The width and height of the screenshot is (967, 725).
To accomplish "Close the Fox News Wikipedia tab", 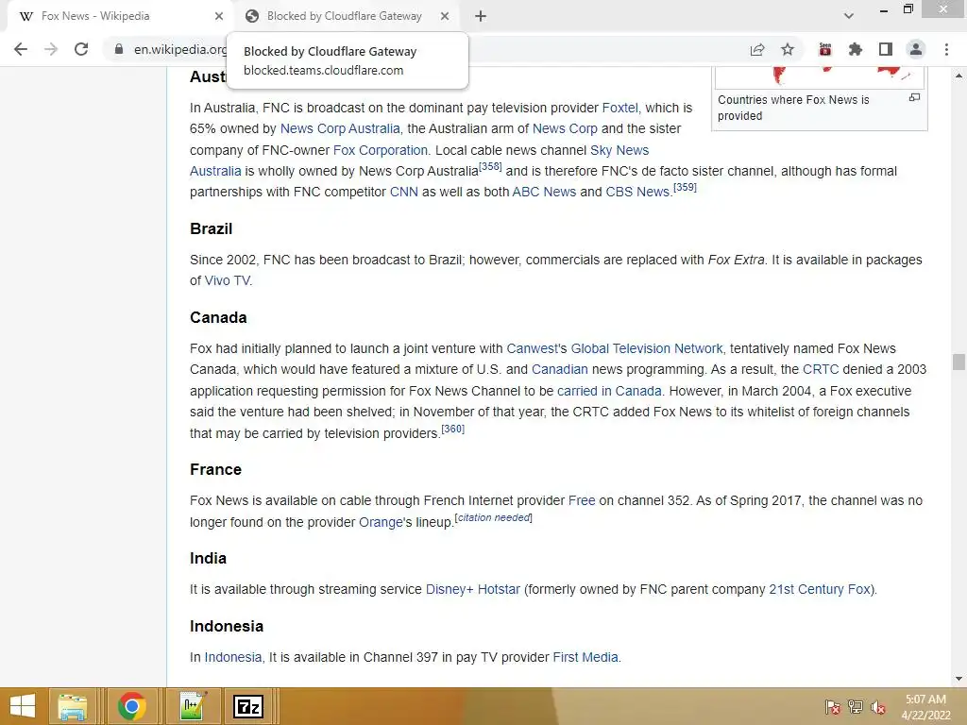I will tap(218, 16).
